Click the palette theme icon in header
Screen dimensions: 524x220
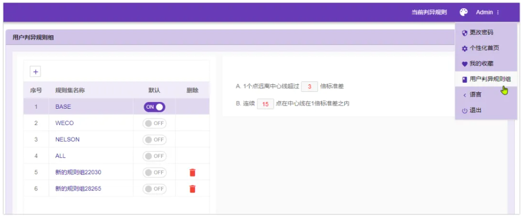pos(464,12)
